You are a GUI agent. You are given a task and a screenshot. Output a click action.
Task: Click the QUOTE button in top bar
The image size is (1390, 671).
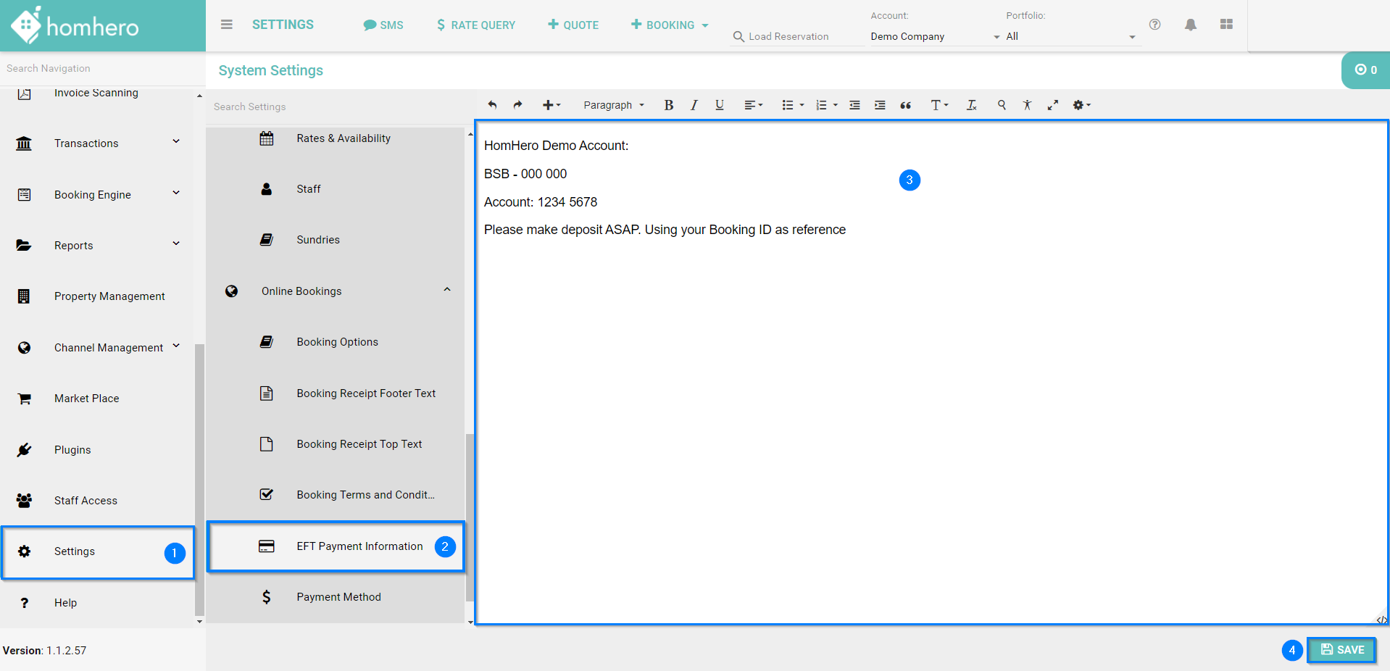click(x=573, y=25)
